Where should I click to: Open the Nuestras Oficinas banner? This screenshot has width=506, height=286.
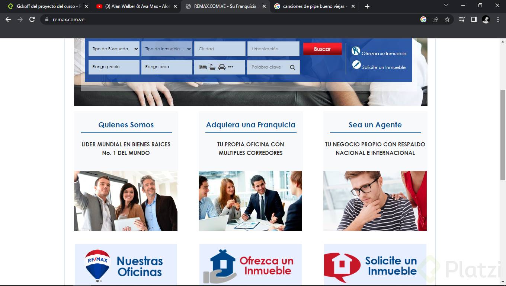pyautogui.click(x=126, y=265)
